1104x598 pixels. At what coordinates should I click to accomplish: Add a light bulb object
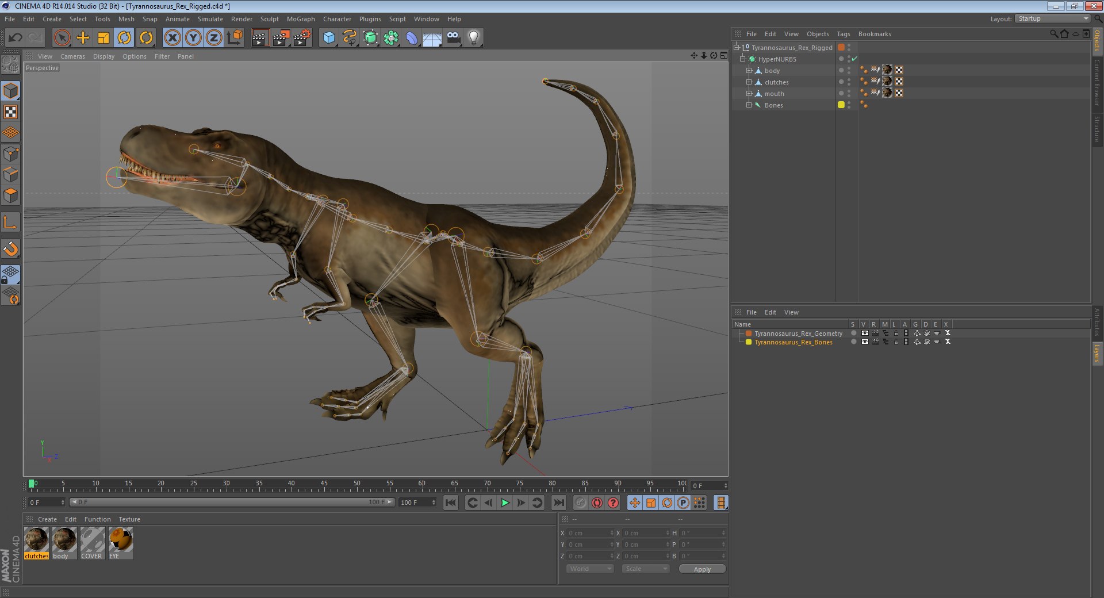tap(474, 38)
